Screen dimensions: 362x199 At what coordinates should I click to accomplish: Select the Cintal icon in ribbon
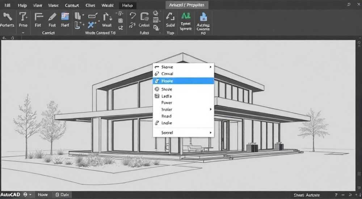pos(144,17)
